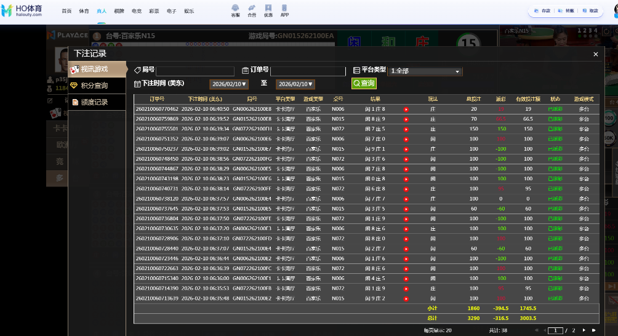Open the APP download icon
Screen dimensions: 618x336
[284, 10]
